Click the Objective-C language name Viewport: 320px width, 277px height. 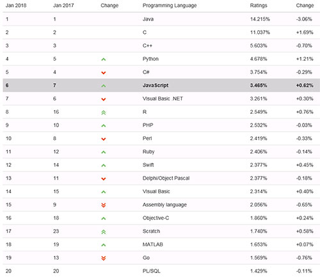click(156, 218)
